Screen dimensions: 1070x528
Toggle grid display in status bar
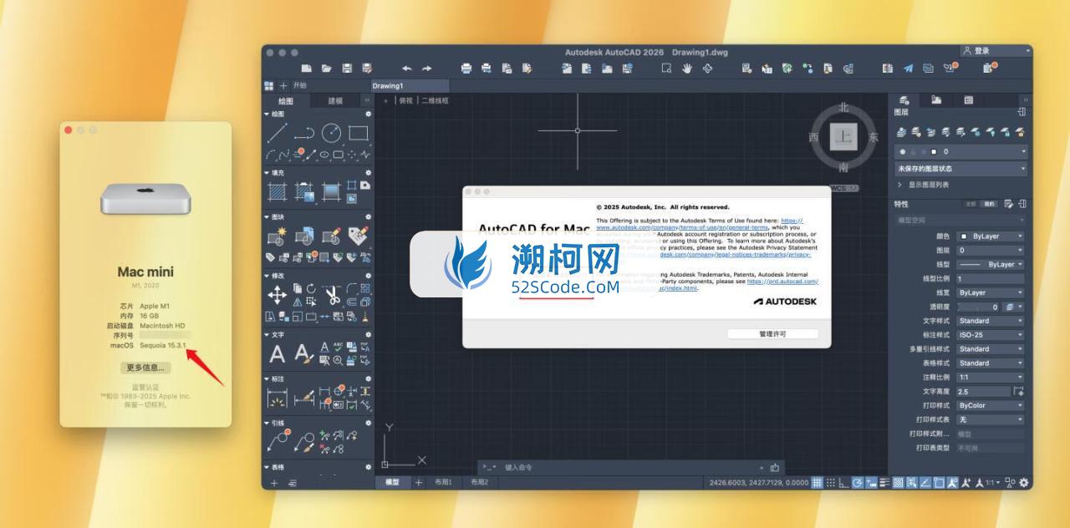tap(817, 483)
